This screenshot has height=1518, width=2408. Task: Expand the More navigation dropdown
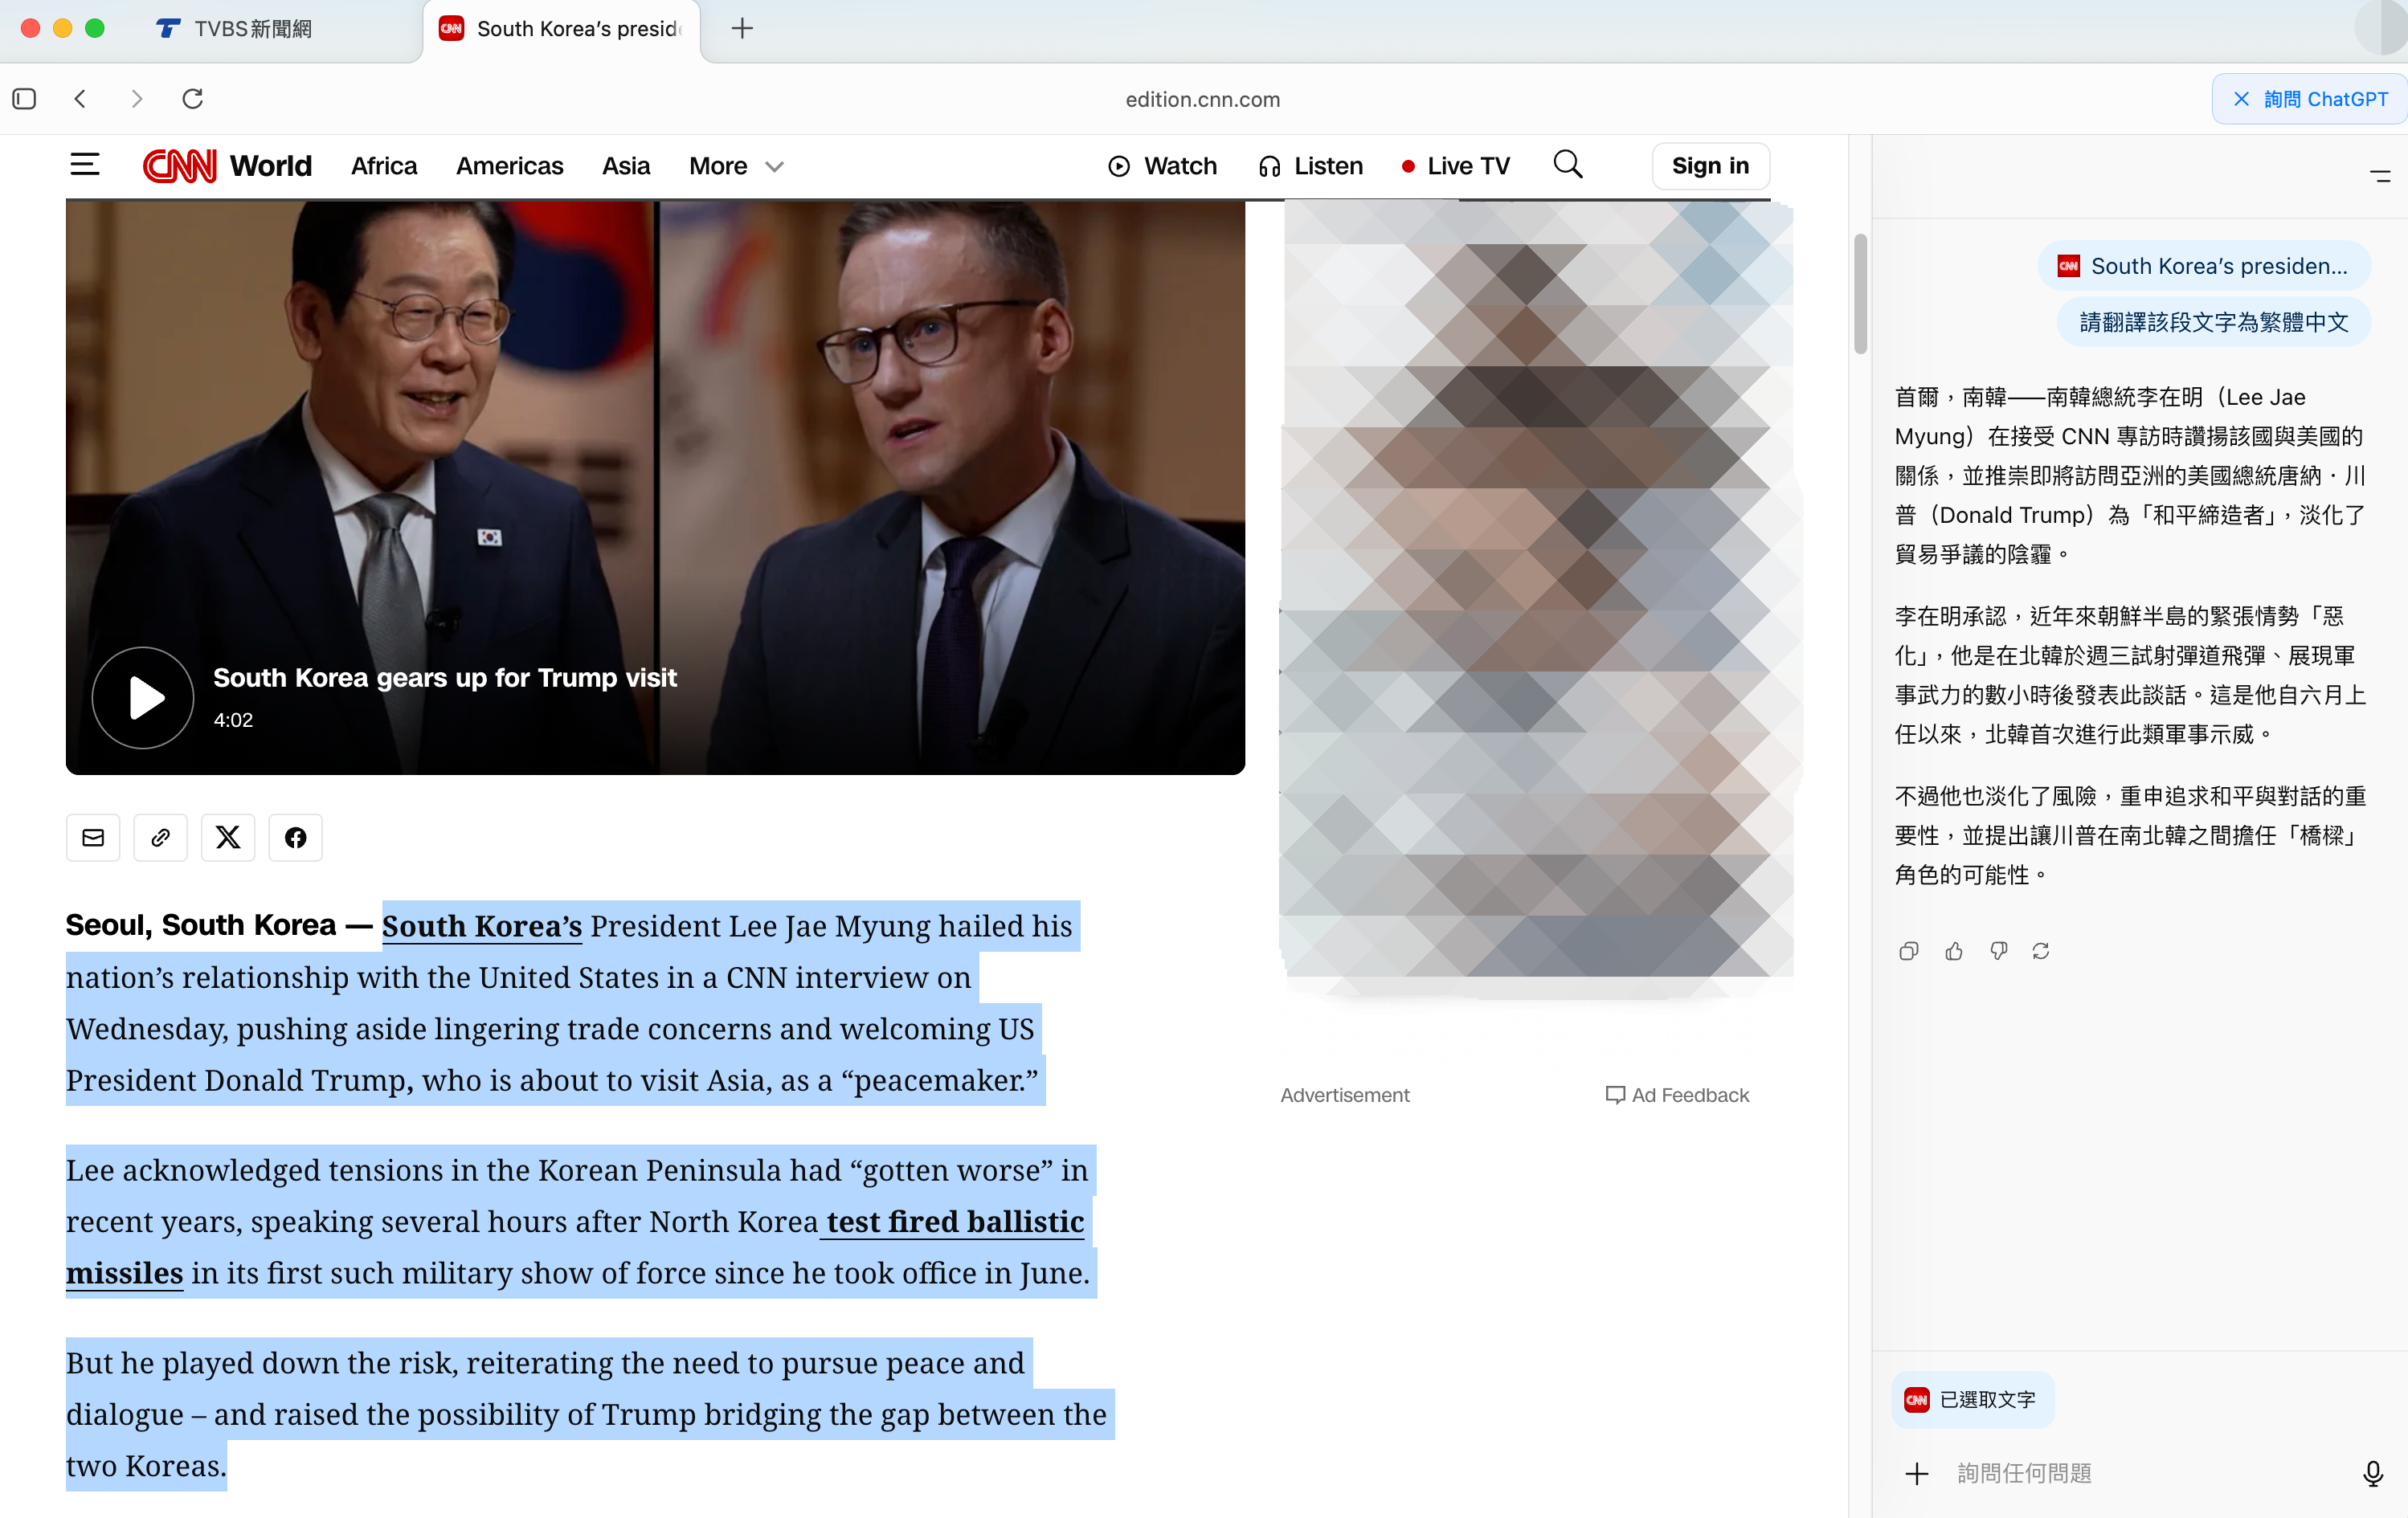[x=736, y=166]
